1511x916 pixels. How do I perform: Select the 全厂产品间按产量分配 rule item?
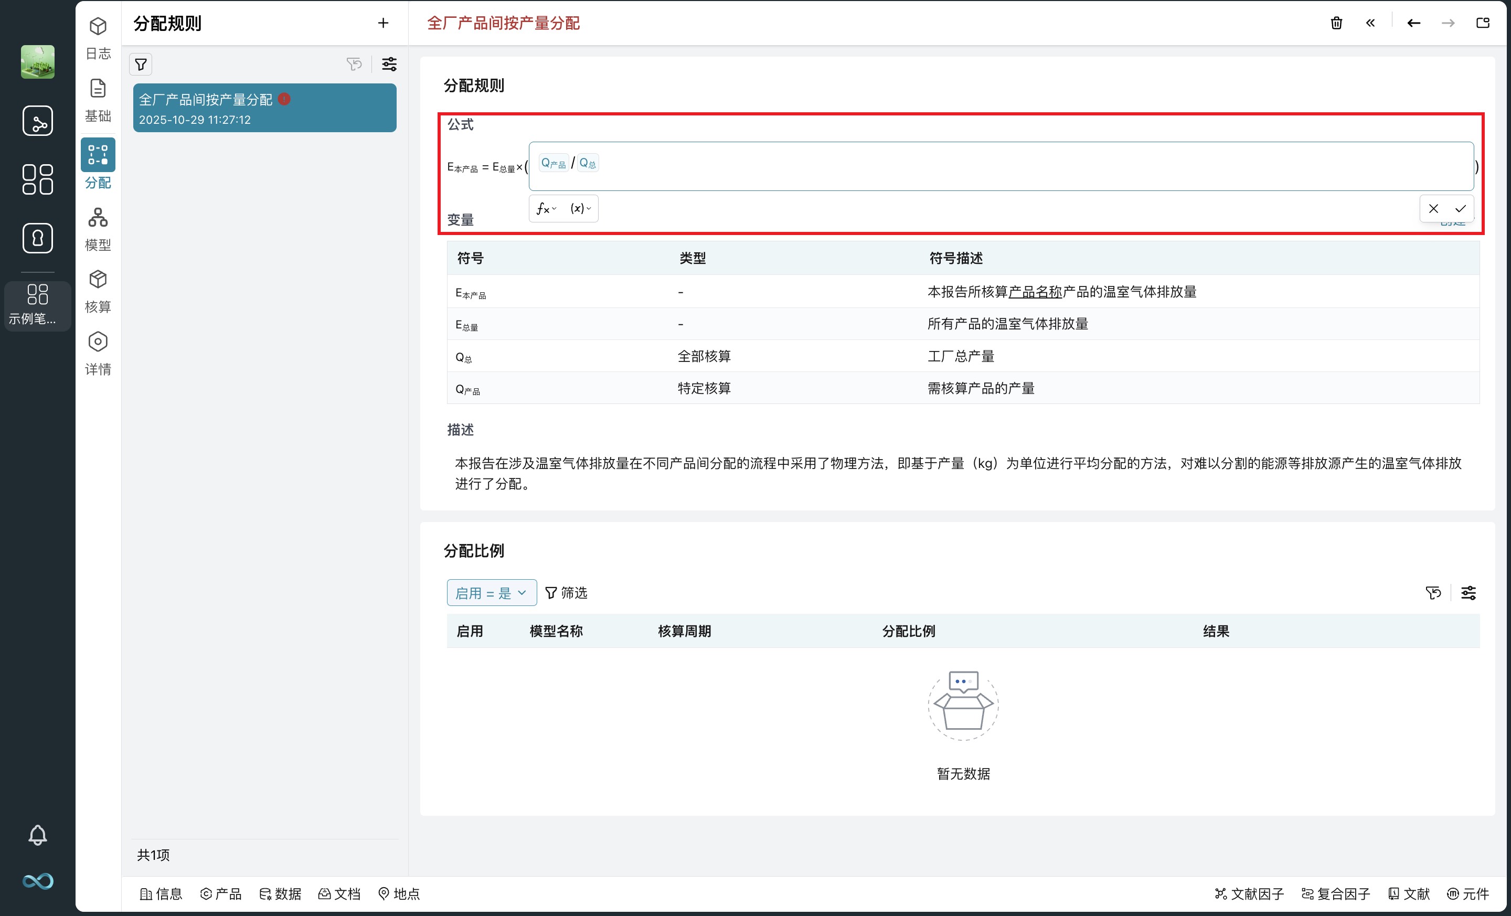point(264,108)
